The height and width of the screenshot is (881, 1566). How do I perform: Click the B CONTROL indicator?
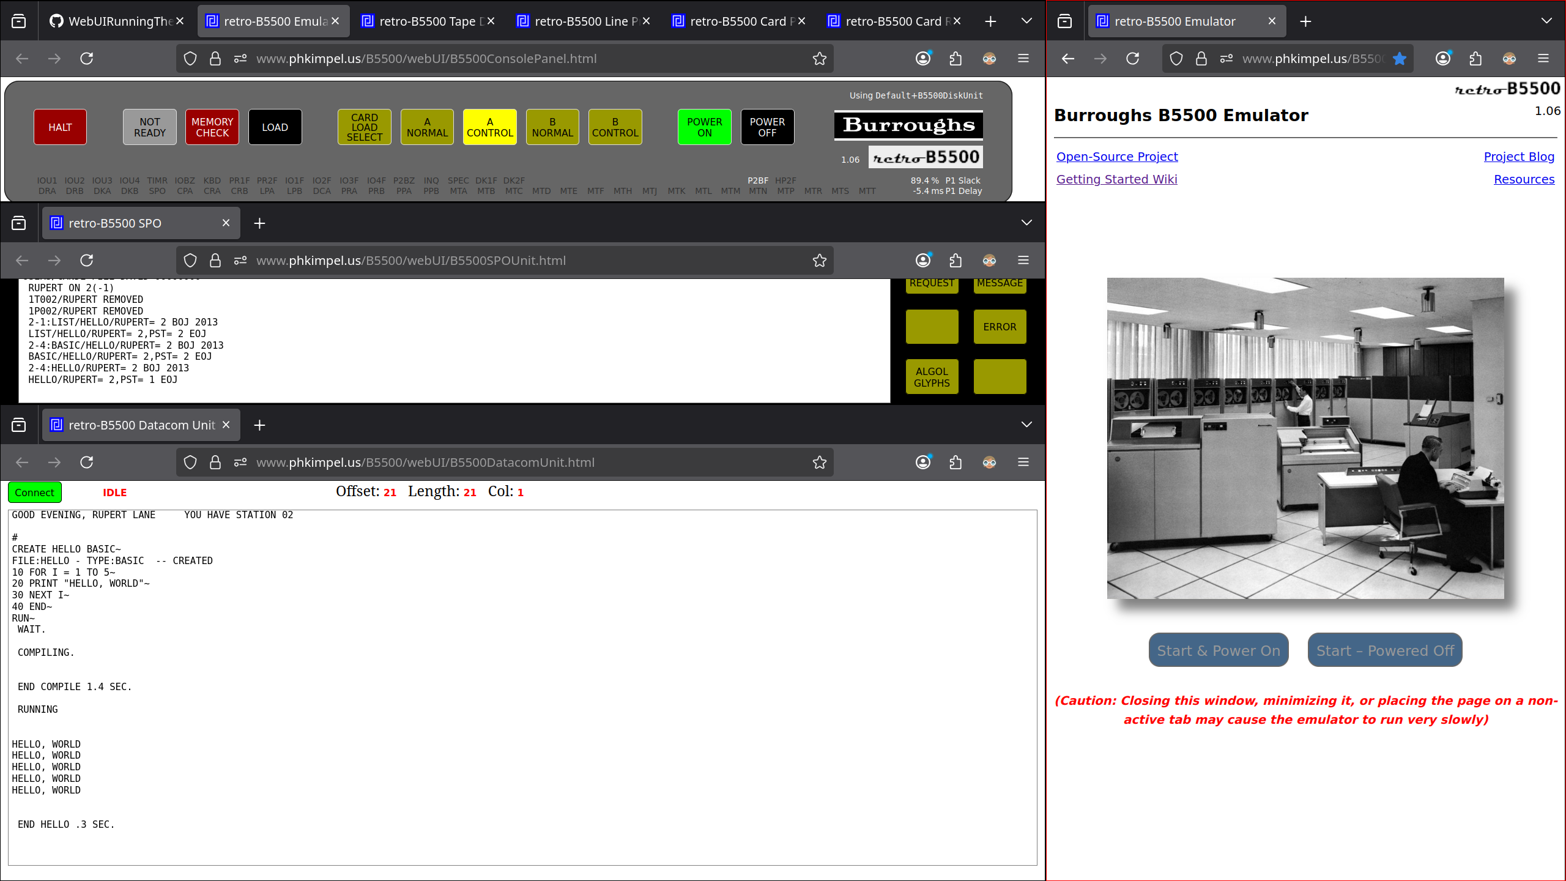615,127
